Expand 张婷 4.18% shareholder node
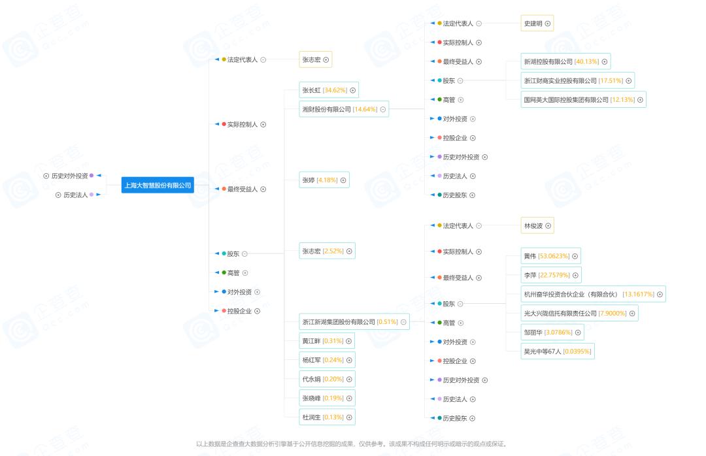Image resolution: width=706 pixels, height=456 pixels. (x=344, y=180)
